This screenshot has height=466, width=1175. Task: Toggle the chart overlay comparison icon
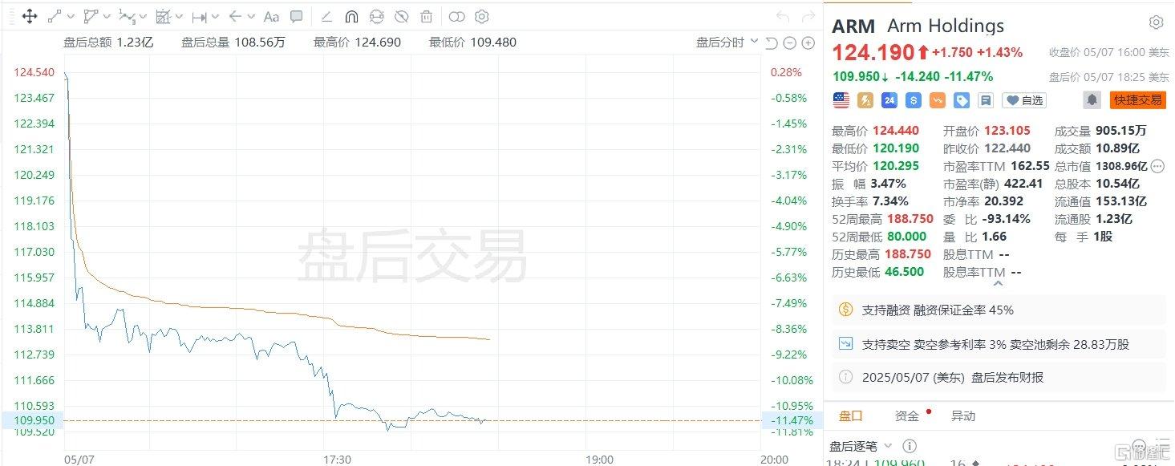coord(456,16)
